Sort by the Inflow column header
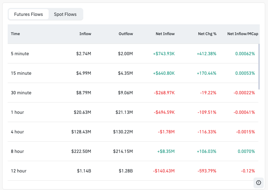This screenshot has width=268, height=190. 85,34
